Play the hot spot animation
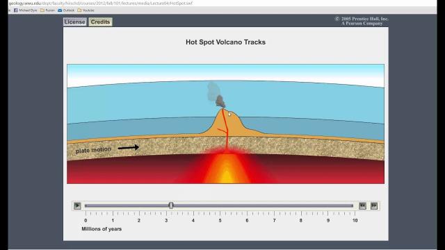 [x=77, y=206]
